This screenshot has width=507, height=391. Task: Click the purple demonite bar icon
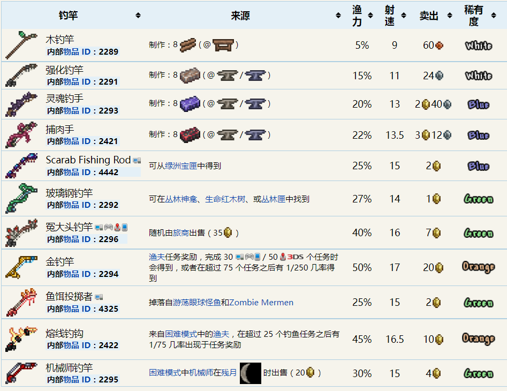pyautogui.click(x=190, y=104)
